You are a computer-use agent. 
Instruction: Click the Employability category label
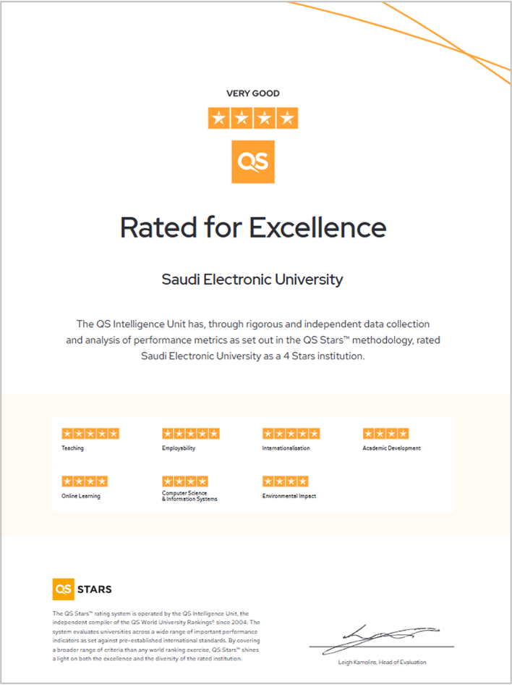179,448
